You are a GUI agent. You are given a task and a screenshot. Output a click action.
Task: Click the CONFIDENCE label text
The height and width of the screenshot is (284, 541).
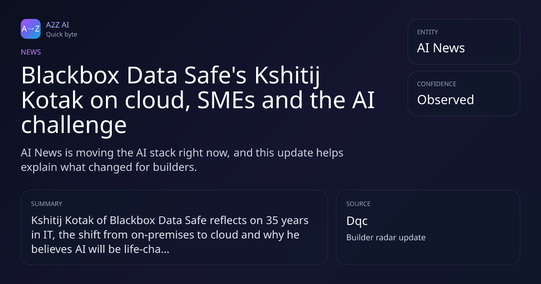tap(436, 84)
